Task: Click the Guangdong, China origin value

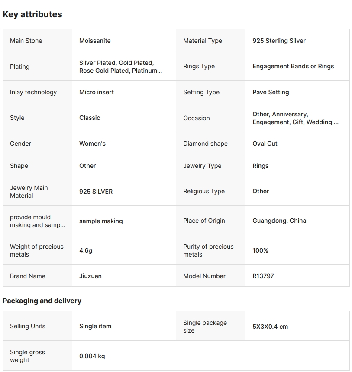Action: (x=279, y=221)
